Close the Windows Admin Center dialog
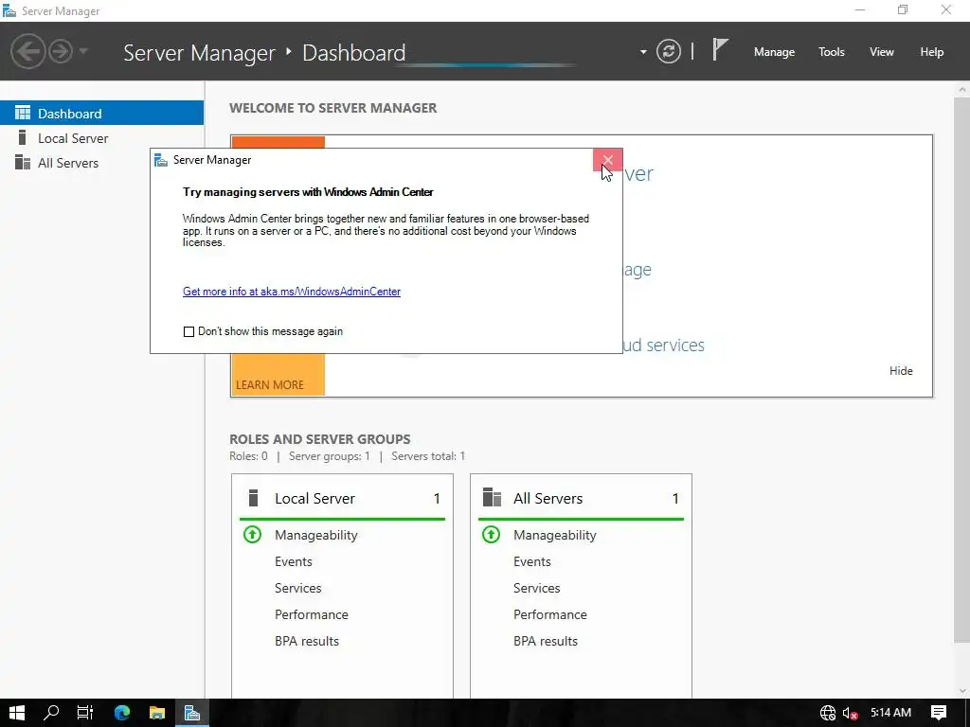 (x=607, y=160)
